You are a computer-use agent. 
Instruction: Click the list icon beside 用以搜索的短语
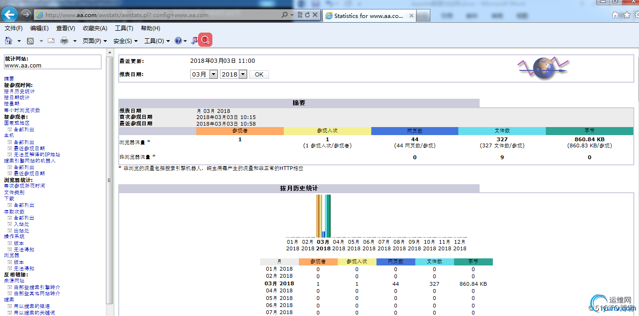tap(9, 306)
